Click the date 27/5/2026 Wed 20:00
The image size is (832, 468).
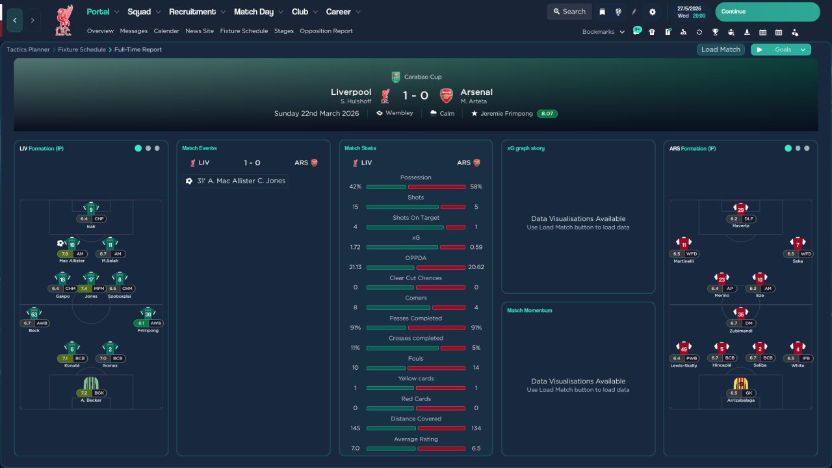click(x=691, y=12)
